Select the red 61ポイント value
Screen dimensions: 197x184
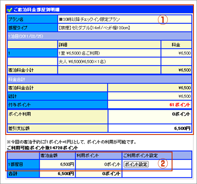point(180,105)
